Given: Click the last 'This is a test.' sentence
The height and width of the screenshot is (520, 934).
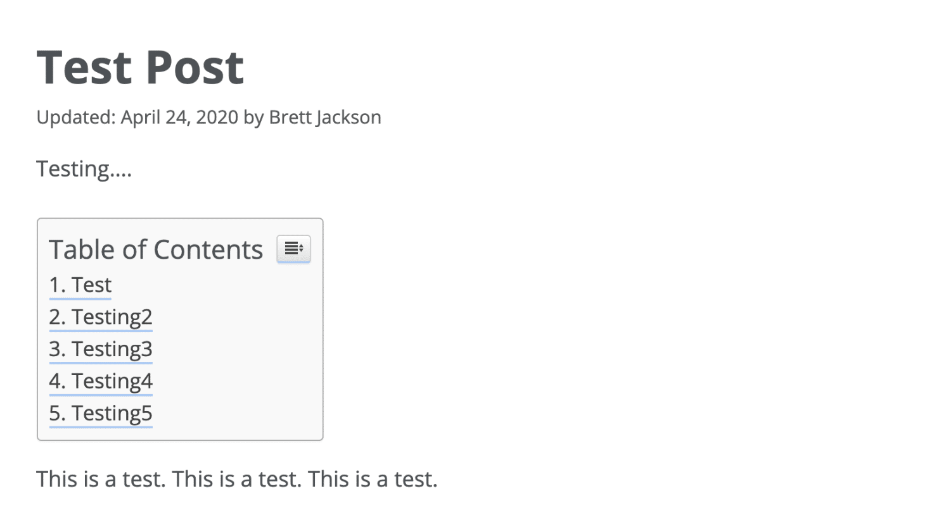Looking at the screenshot, I should [x=373, y=480].
